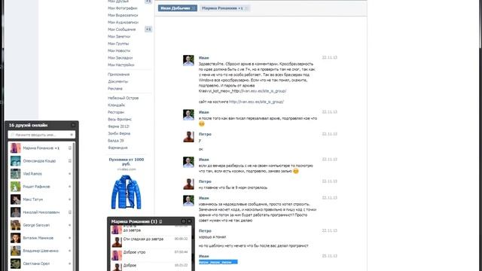
Task: Click online indicator beside Виталик Манчков
Action: click(x=70, y=238)
